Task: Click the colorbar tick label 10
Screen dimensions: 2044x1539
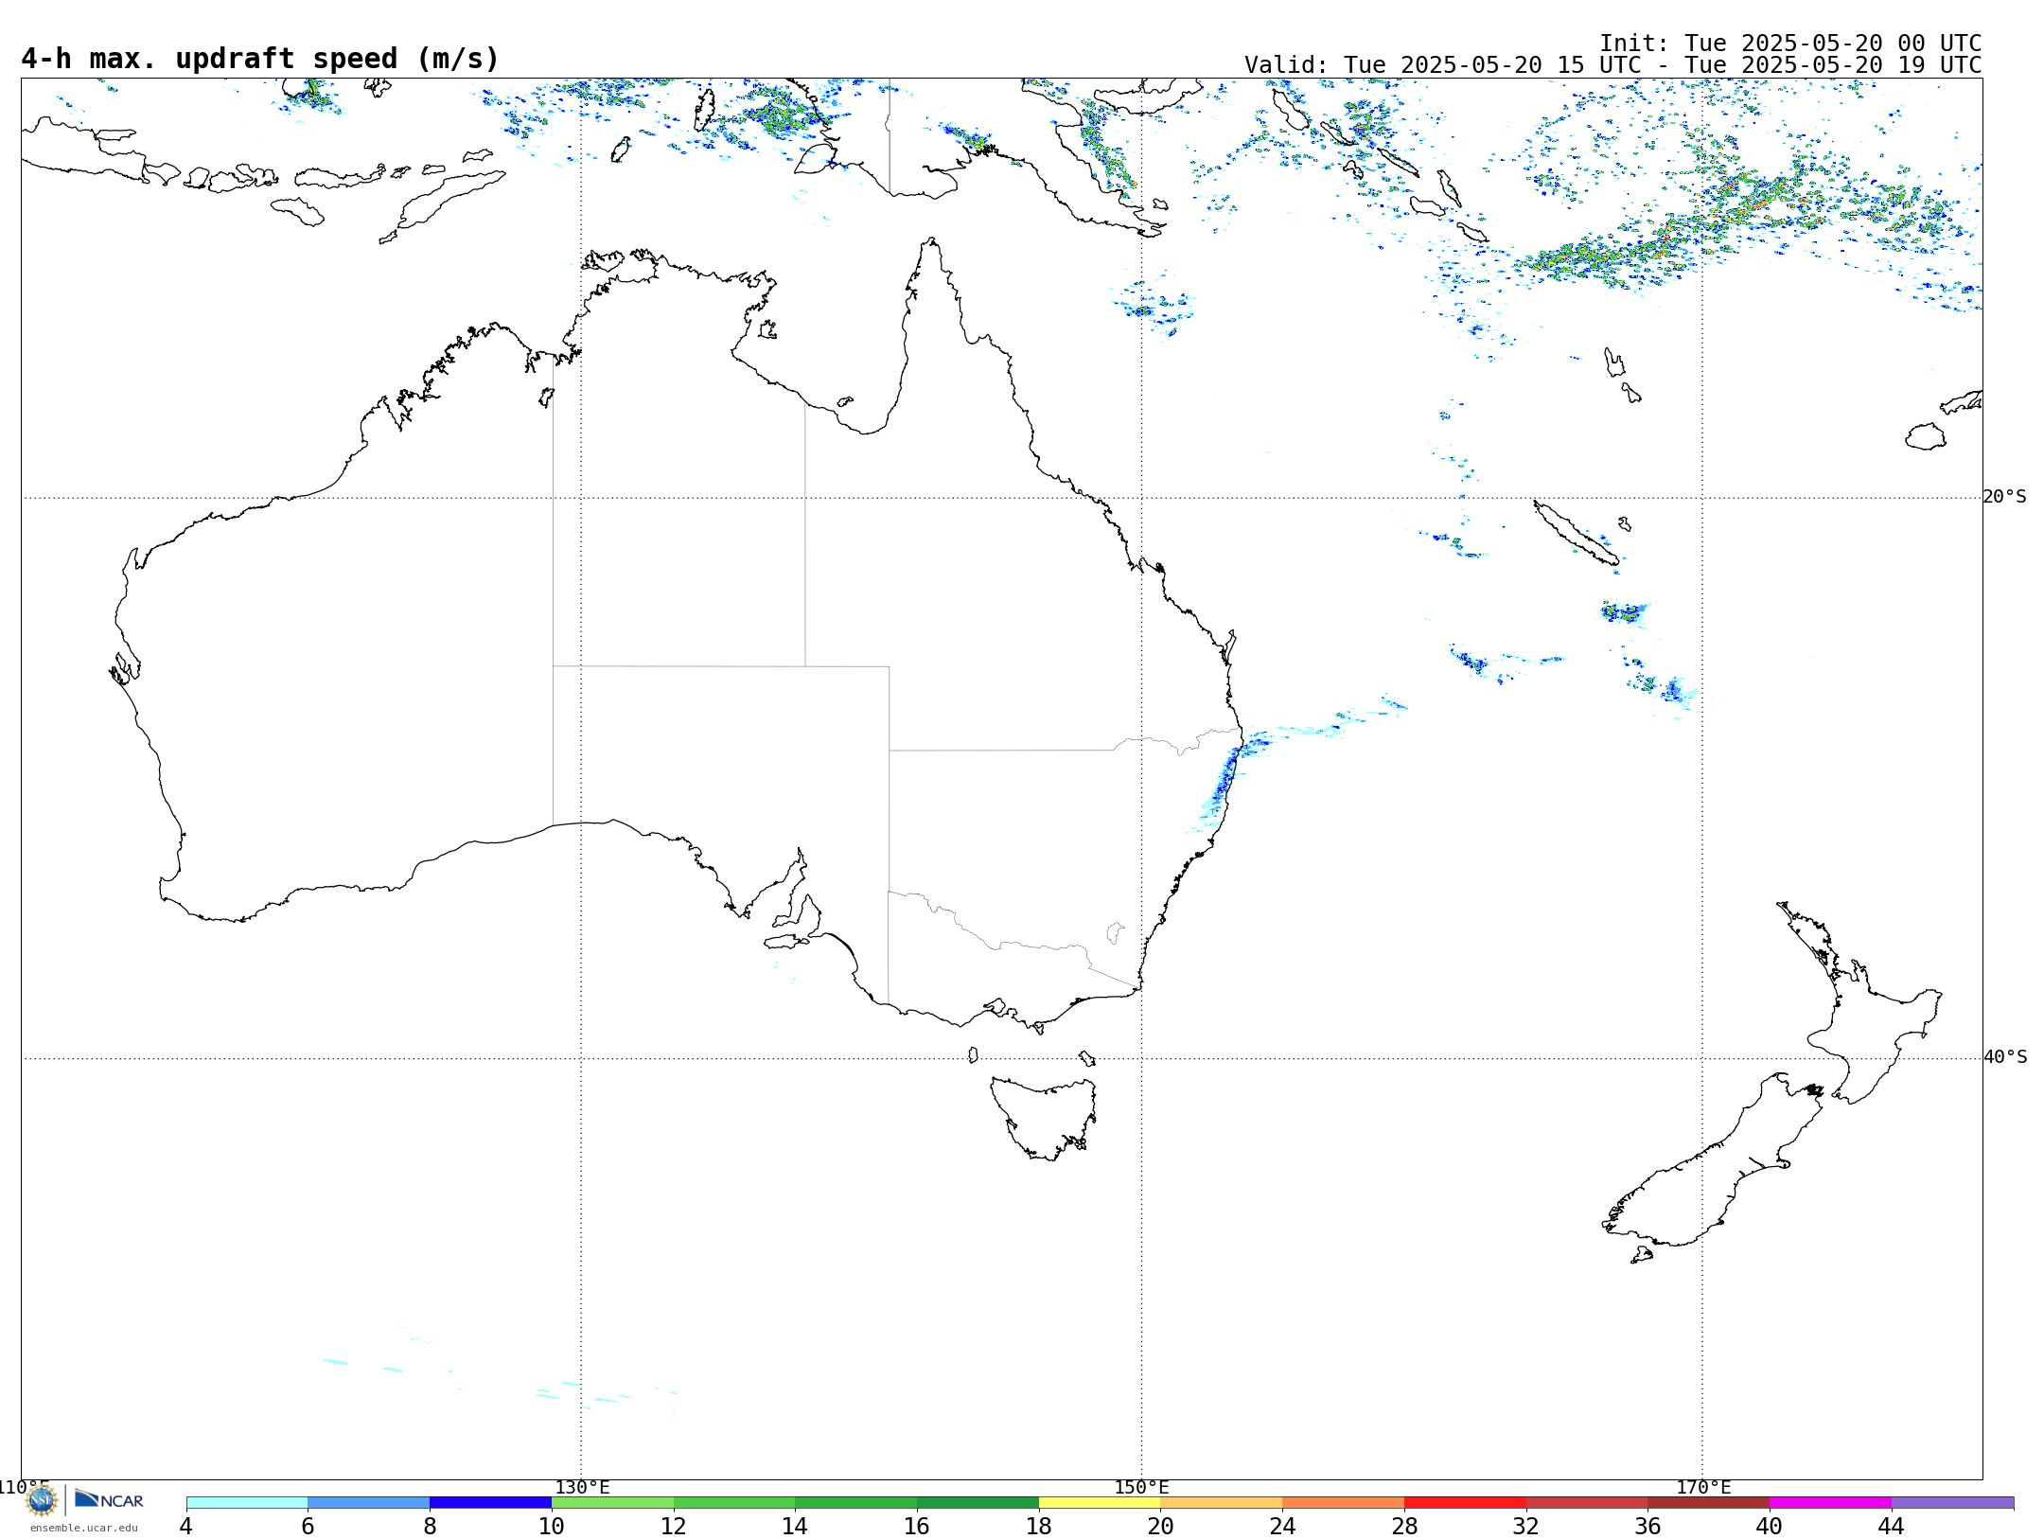Action: 552,1526
